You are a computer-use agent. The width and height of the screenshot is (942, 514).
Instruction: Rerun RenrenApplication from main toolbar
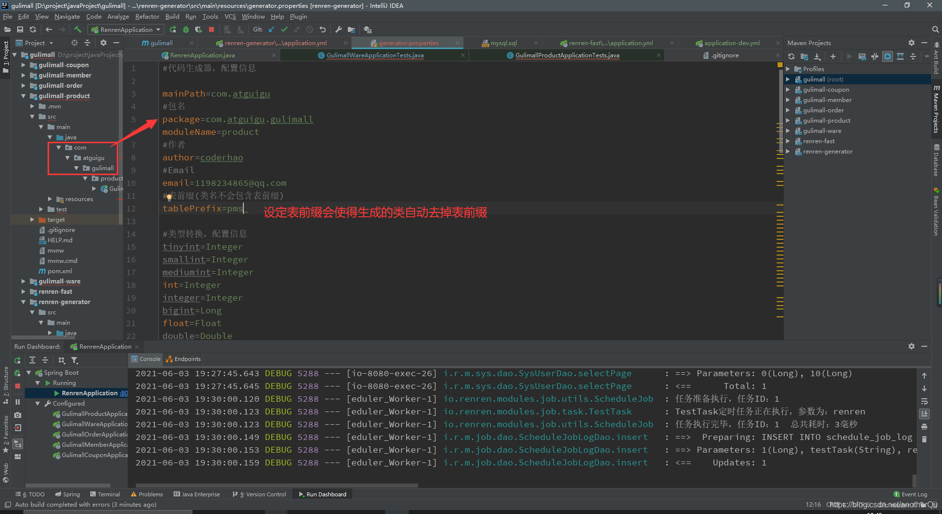coord(173,29)
